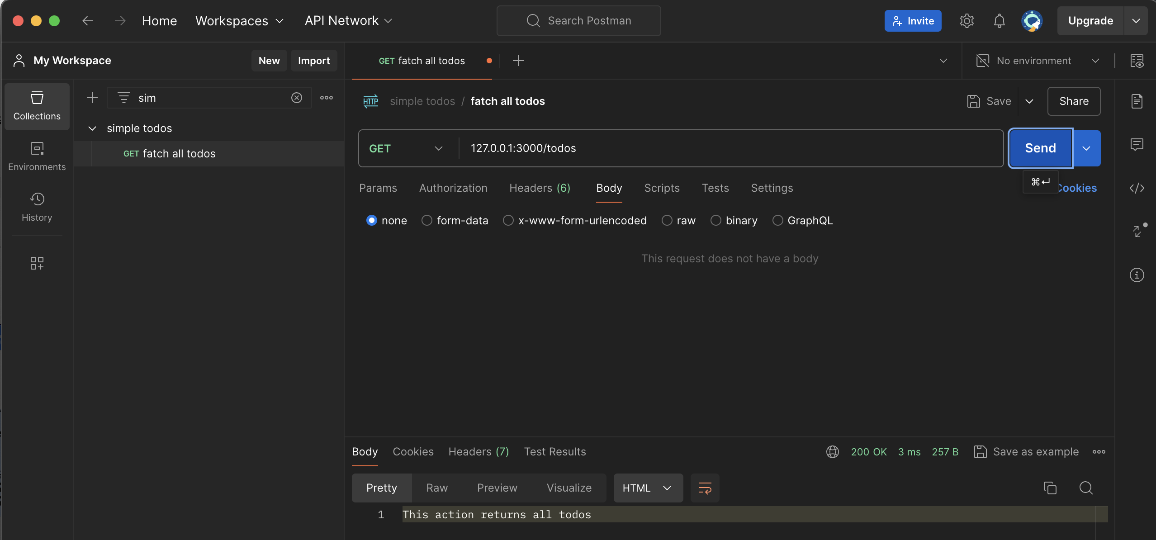Open the GET method dropdown

coord(406,148)
